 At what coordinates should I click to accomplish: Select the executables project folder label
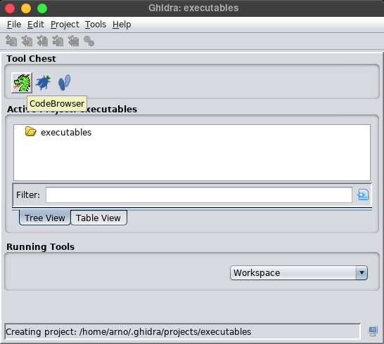[66, 132]
